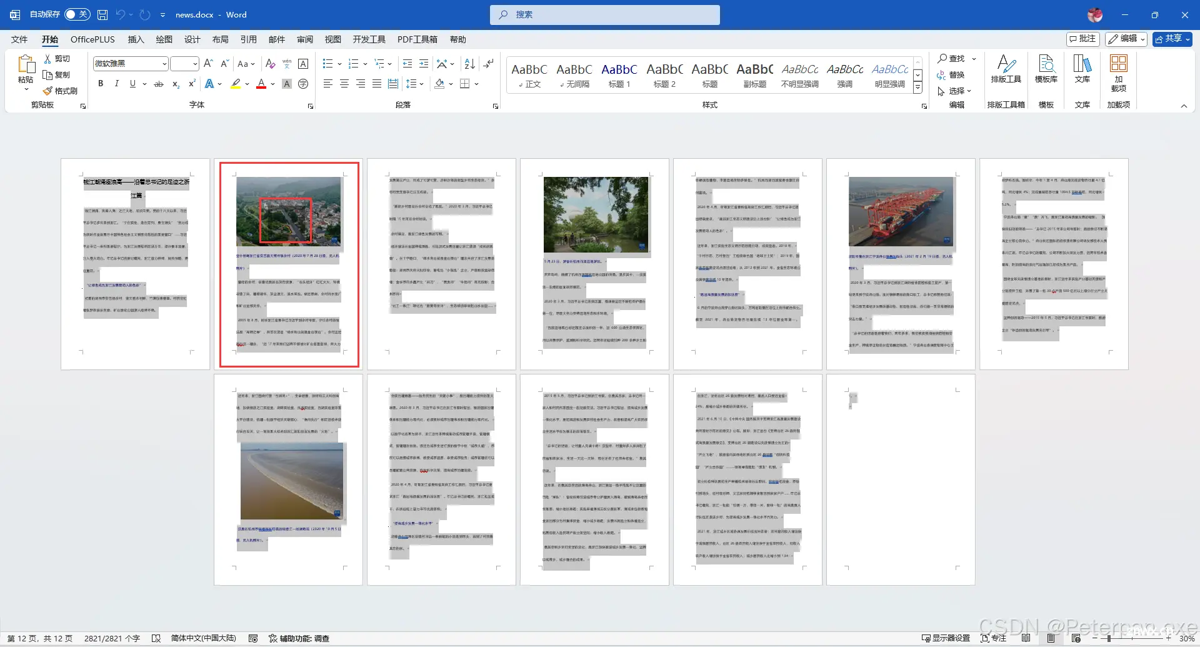Viewport: 1200px width, 647px height.
Task: Open the 编辑 editing mode dropdown
Action: pos(1126,39)
